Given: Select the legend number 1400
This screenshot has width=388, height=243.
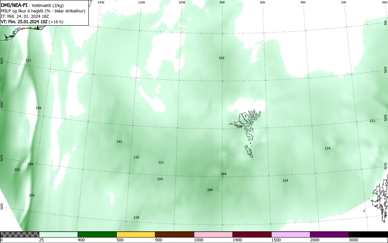Looking at the screenshot, I should (237, 240).
